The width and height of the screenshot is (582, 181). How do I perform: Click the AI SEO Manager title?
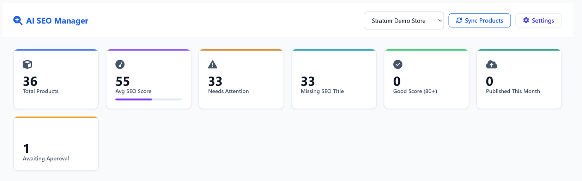pos(57,21)
